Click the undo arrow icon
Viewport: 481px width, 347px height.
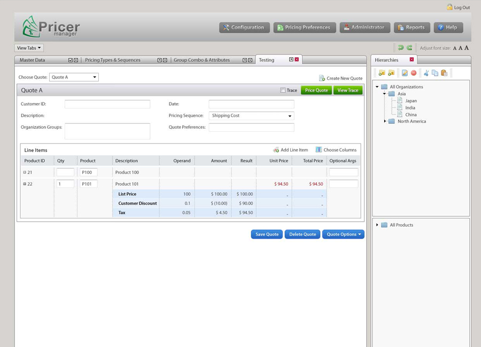pos(401,48)
